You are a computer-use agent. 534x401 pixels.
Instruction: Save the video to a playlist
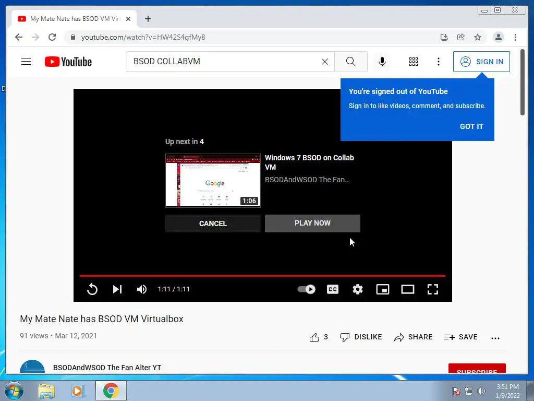click(x=461, y=337)
